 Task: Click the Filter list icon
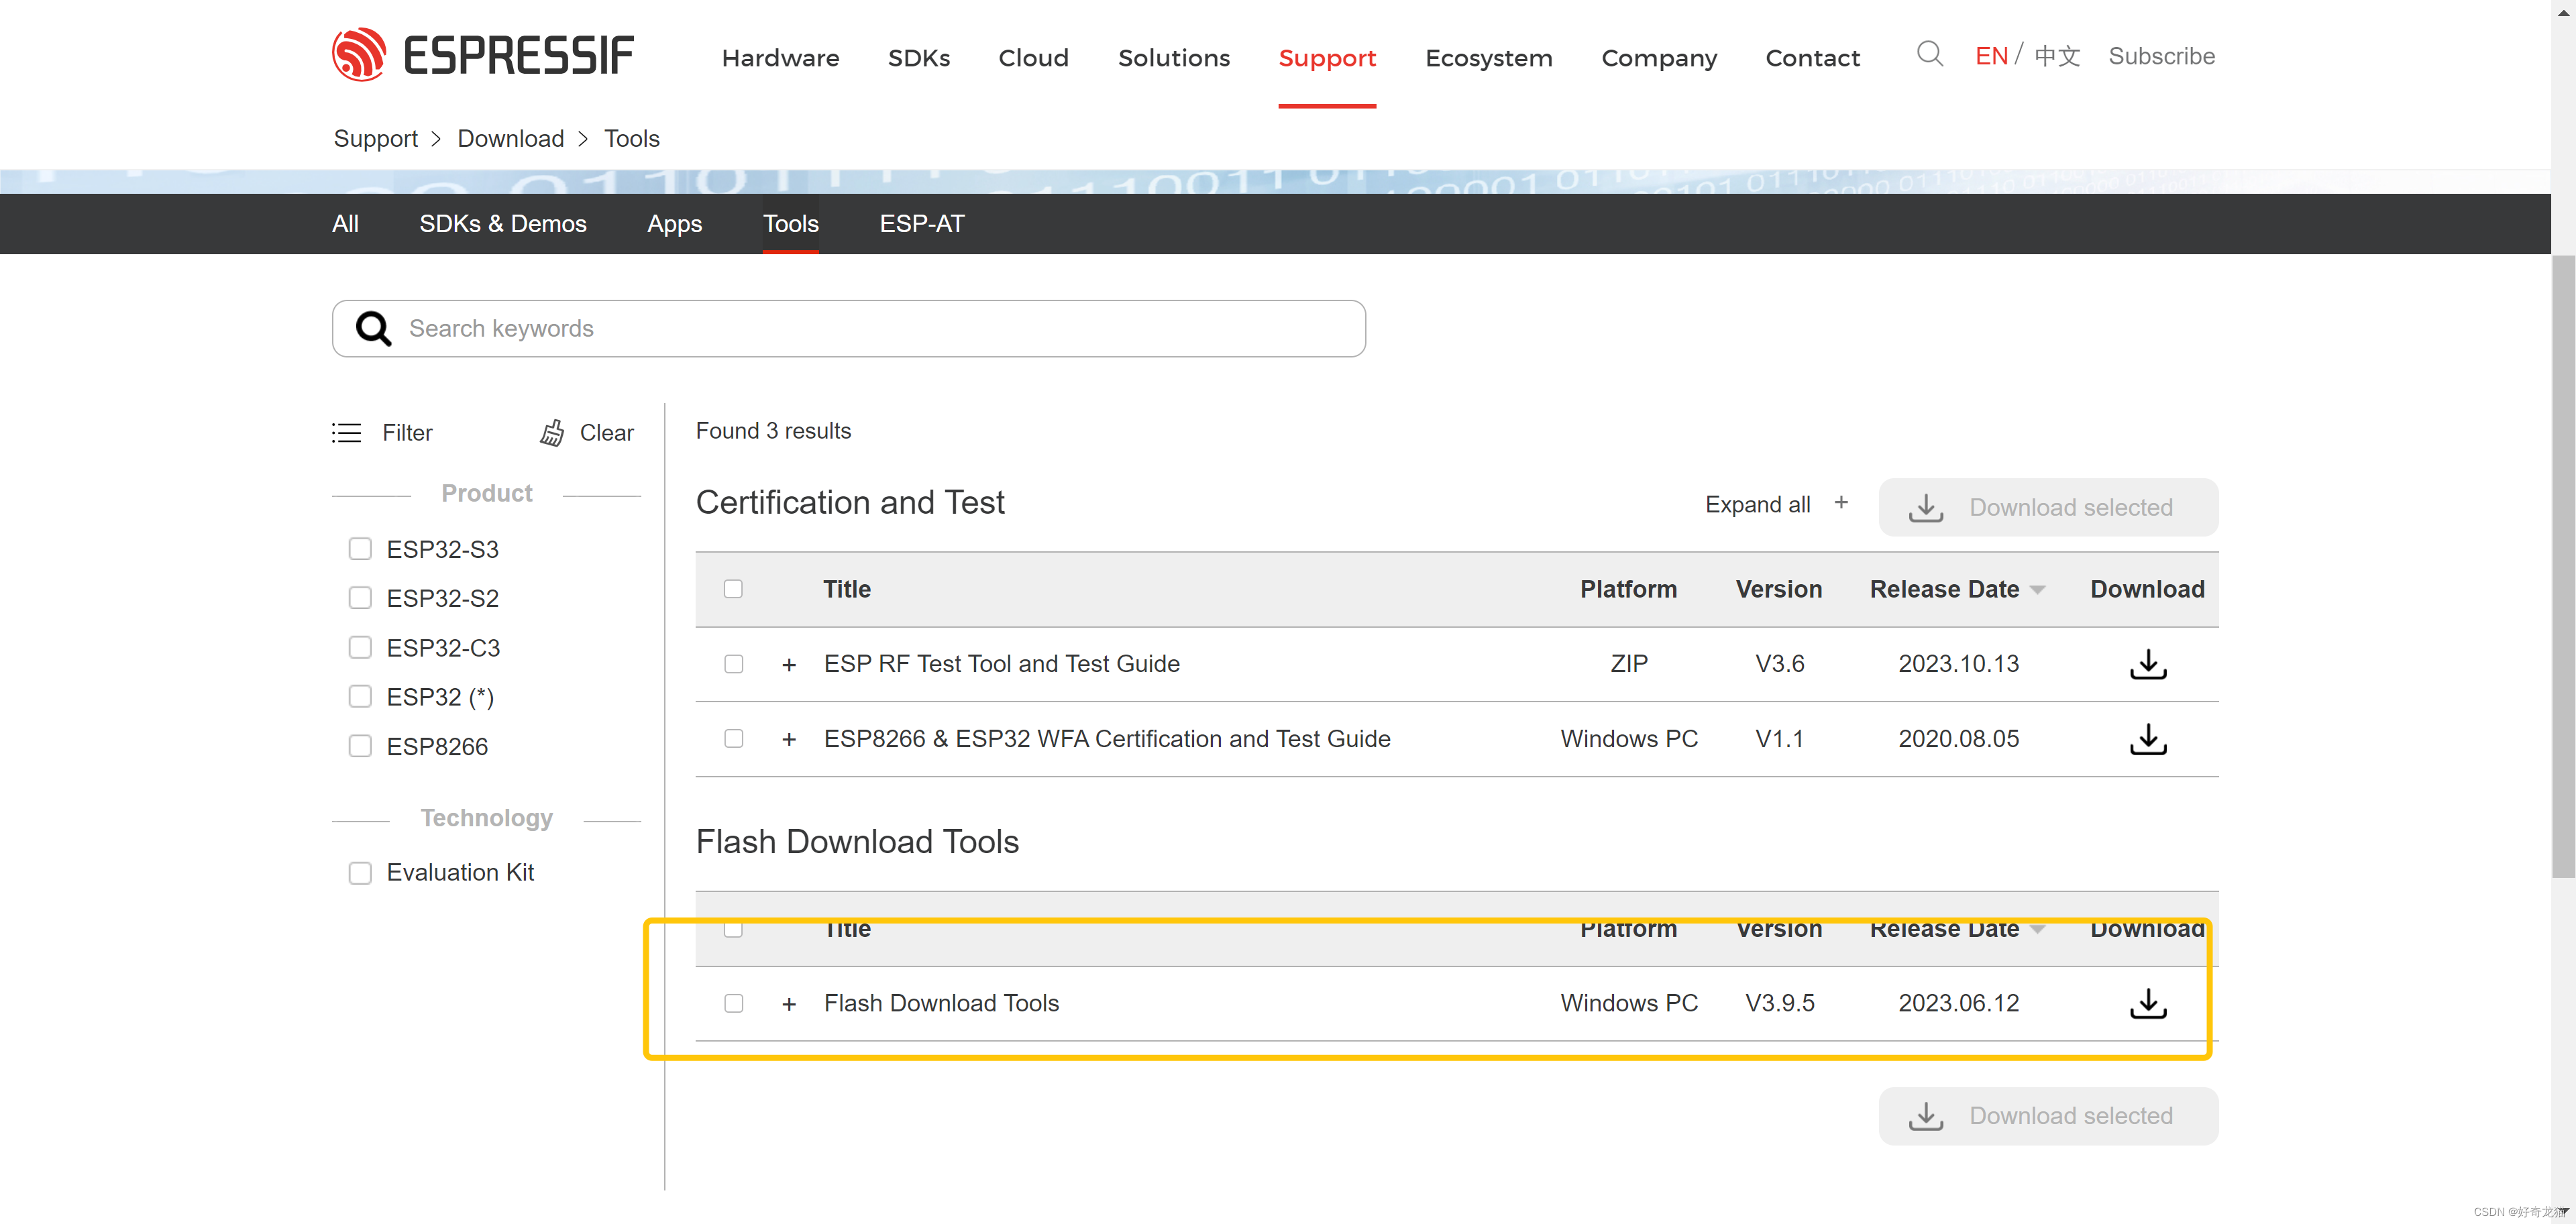point(346,432)
